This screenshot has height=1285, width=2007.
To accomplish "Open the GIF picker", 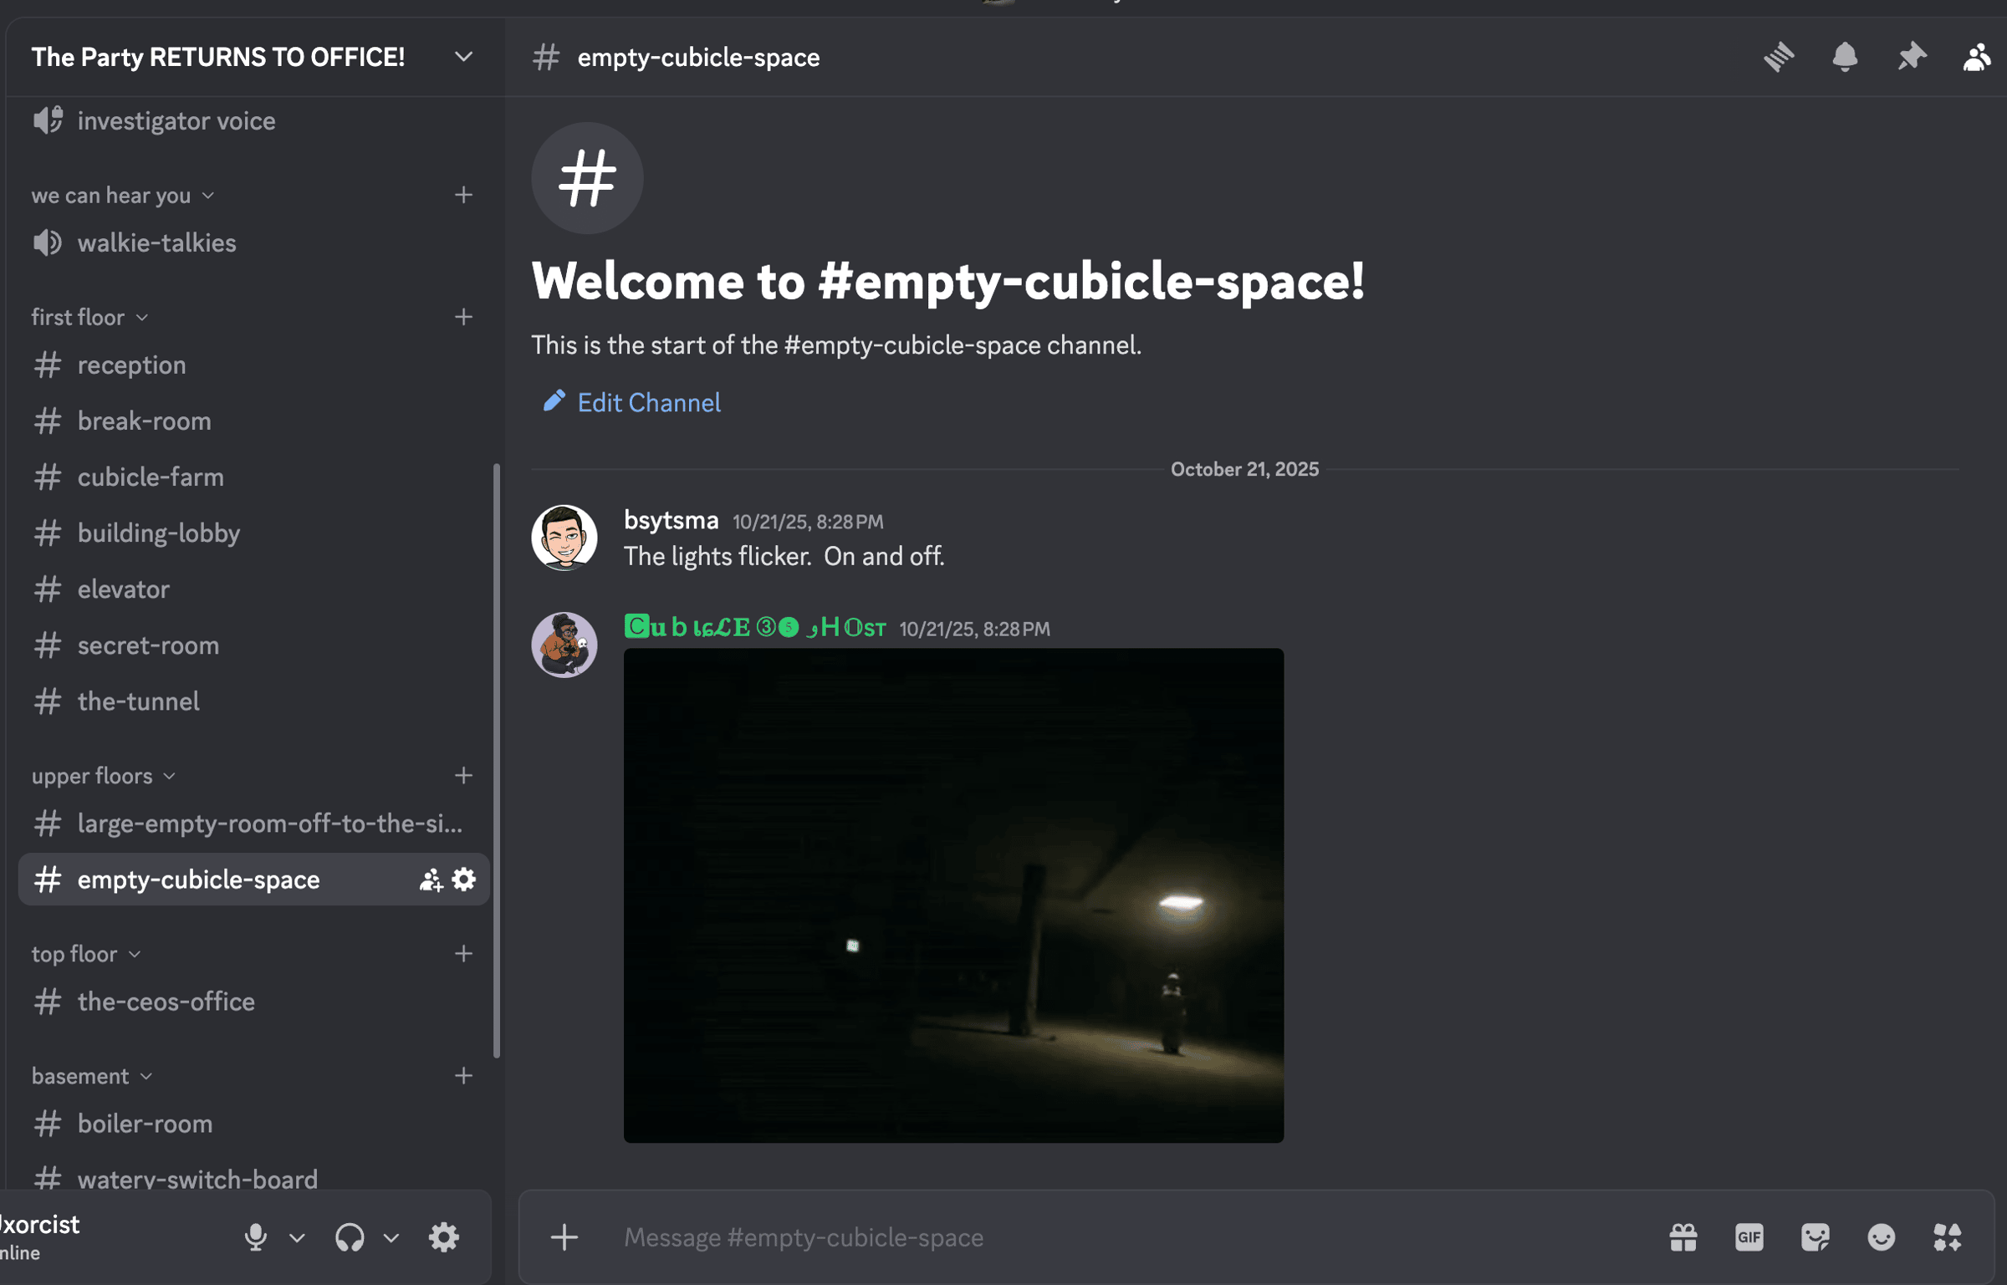I will point(1749,1237).
